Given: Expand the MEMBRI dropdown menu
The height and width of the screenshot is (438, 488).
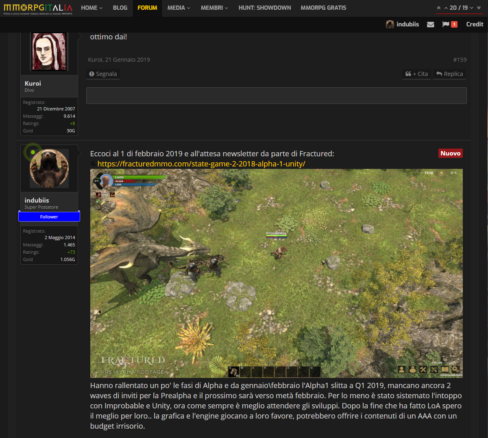Looking at the screenshot, I should pos(214,8).
